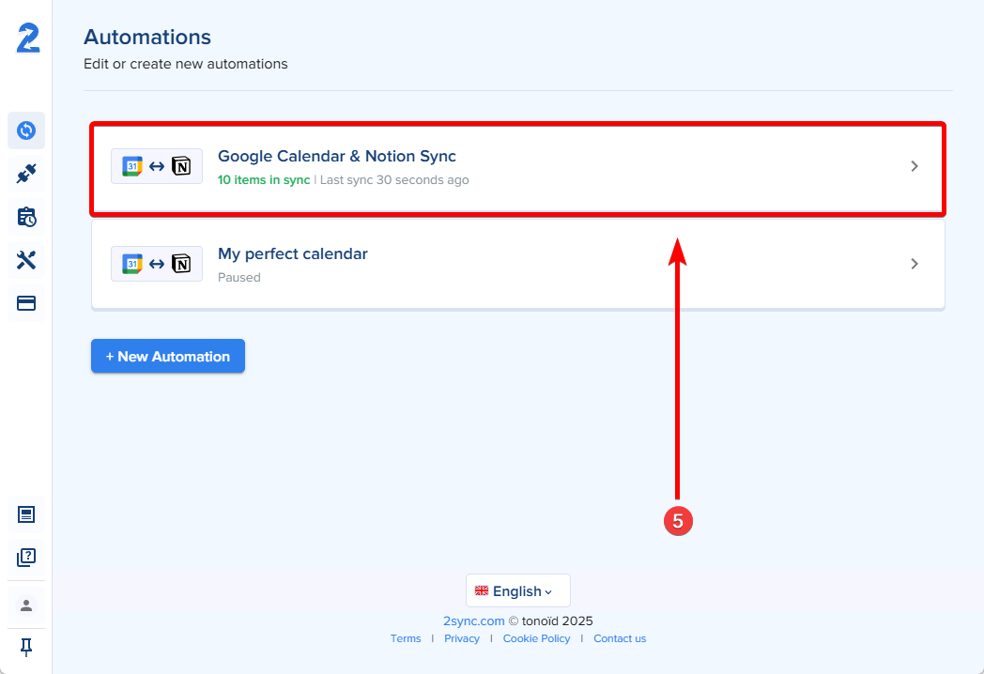Expand My perfect calendar chevron
984x674 pixels.
(x=915, y=264)
